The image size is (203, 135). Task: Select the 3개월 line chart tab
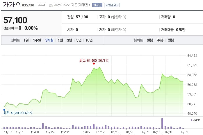point(49,40)
